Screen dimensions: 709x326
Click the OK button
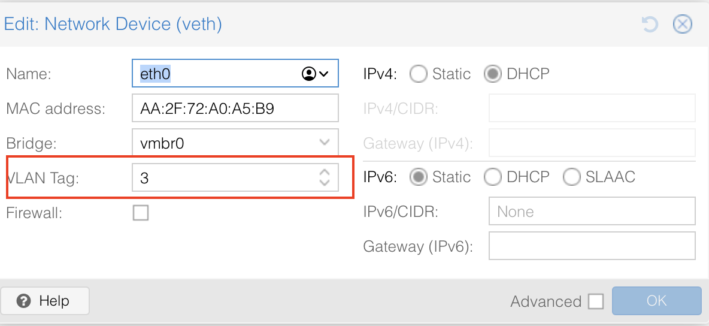[x=656, y=301]
